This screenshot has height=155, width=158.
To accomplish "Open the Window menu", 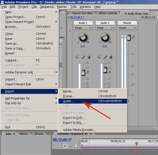I will 85,7.
